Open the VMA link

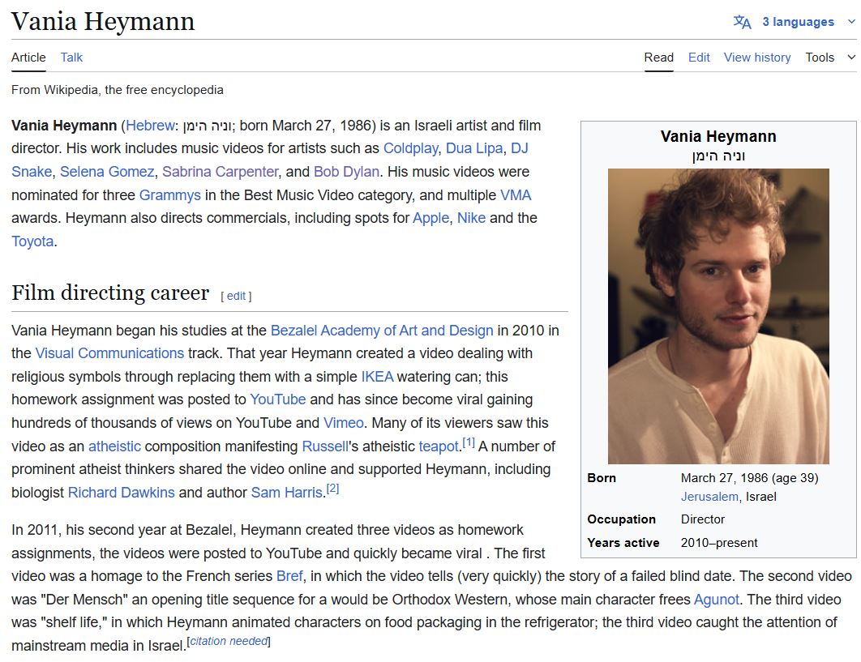click(x=516, y=194)
